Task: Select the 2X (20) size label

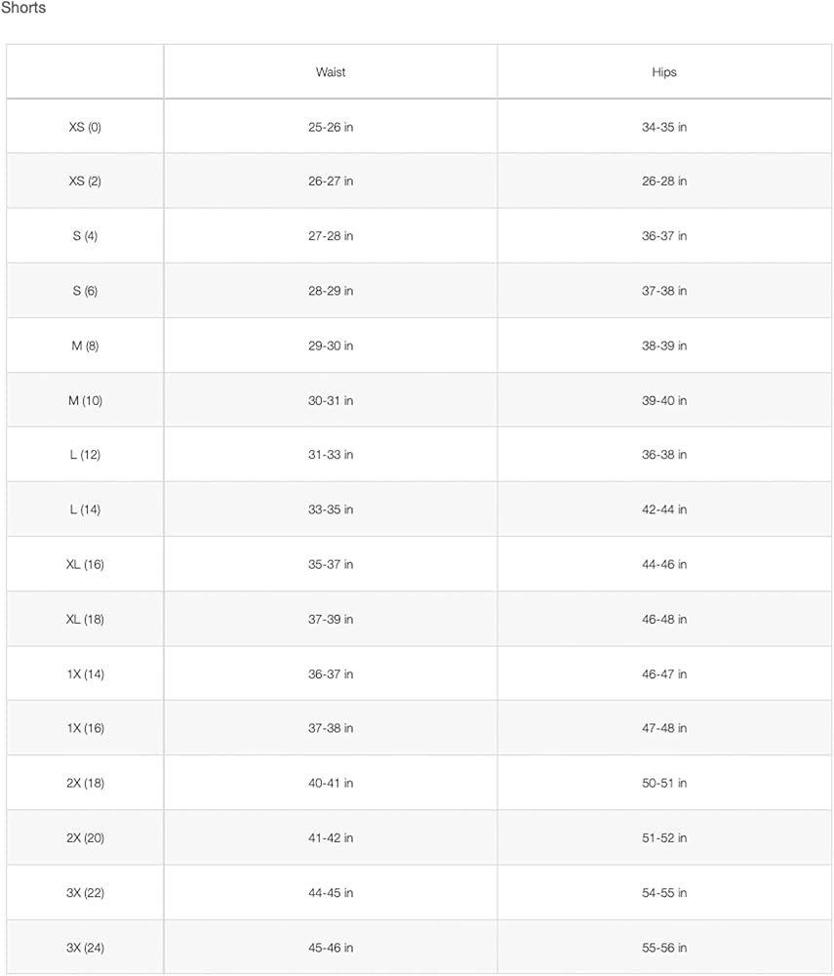Action: 85,837
